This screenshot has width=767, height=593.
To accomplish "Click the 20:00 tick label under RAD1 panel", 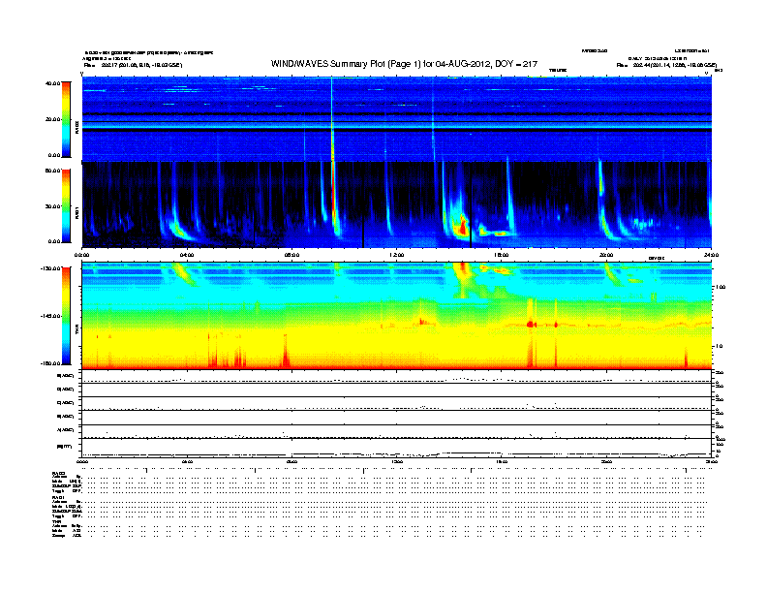I will coord(606,255).
